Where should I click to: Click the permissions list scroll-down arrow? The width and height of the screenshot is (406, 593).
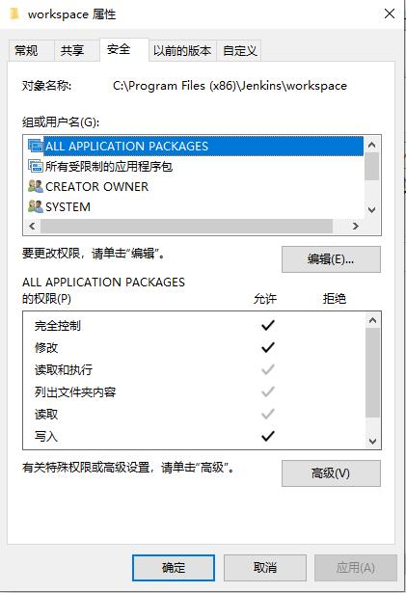(372, 441)
